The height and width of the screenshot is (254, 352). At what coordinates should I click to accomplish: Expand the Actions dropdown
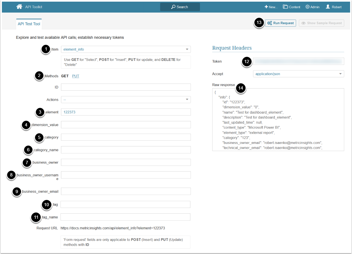(126, 100)
